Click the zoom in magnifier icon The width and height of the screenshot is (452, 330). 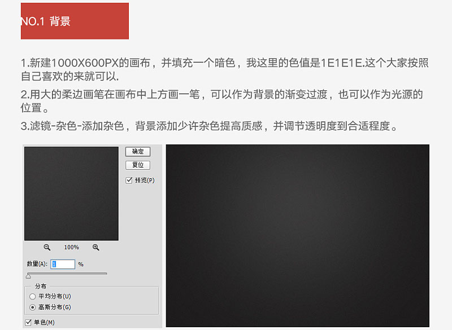[x=96, y=248]
